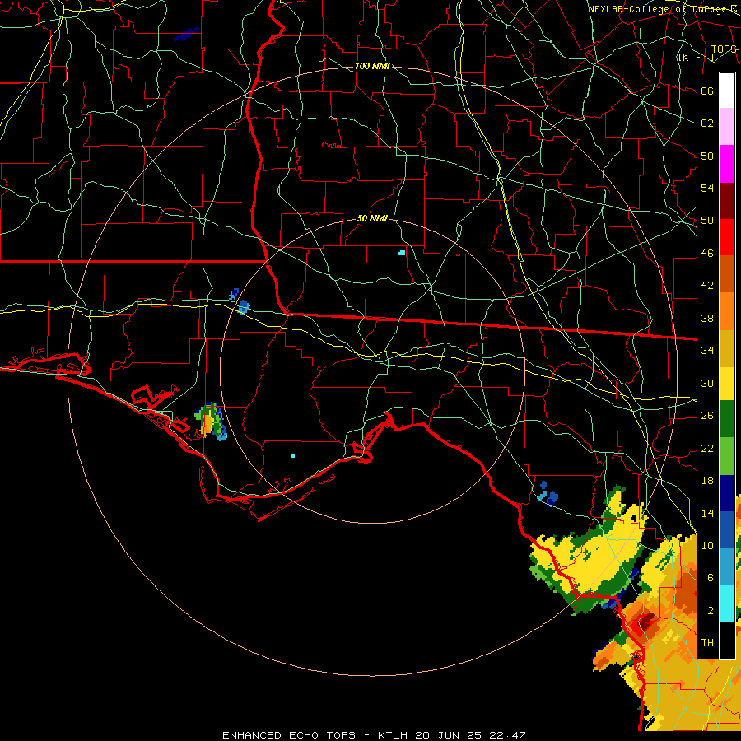Click the "2" legend value

click(711, 611)
